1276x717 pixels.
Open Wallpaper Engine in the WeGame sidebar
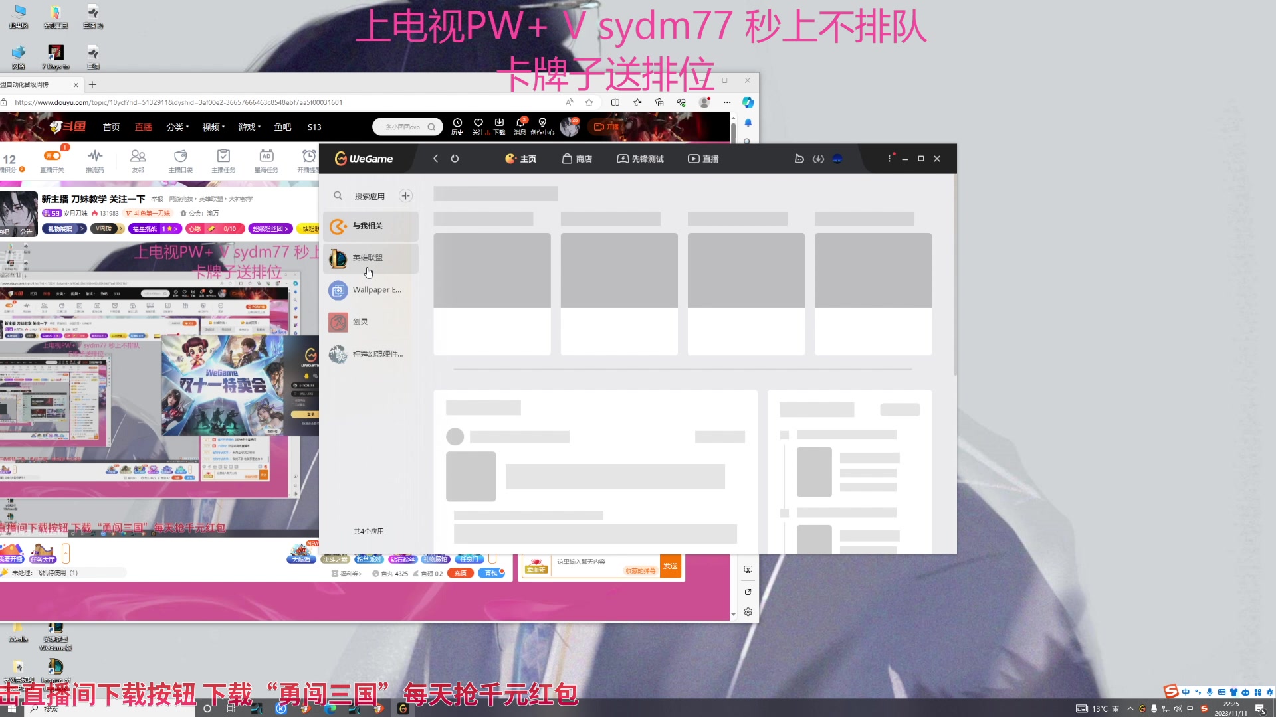click(370, 290)
